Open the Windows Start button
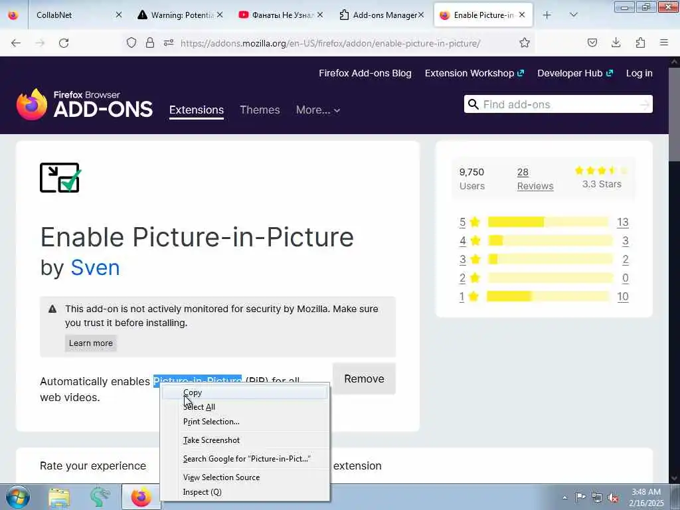 (18, 497)
